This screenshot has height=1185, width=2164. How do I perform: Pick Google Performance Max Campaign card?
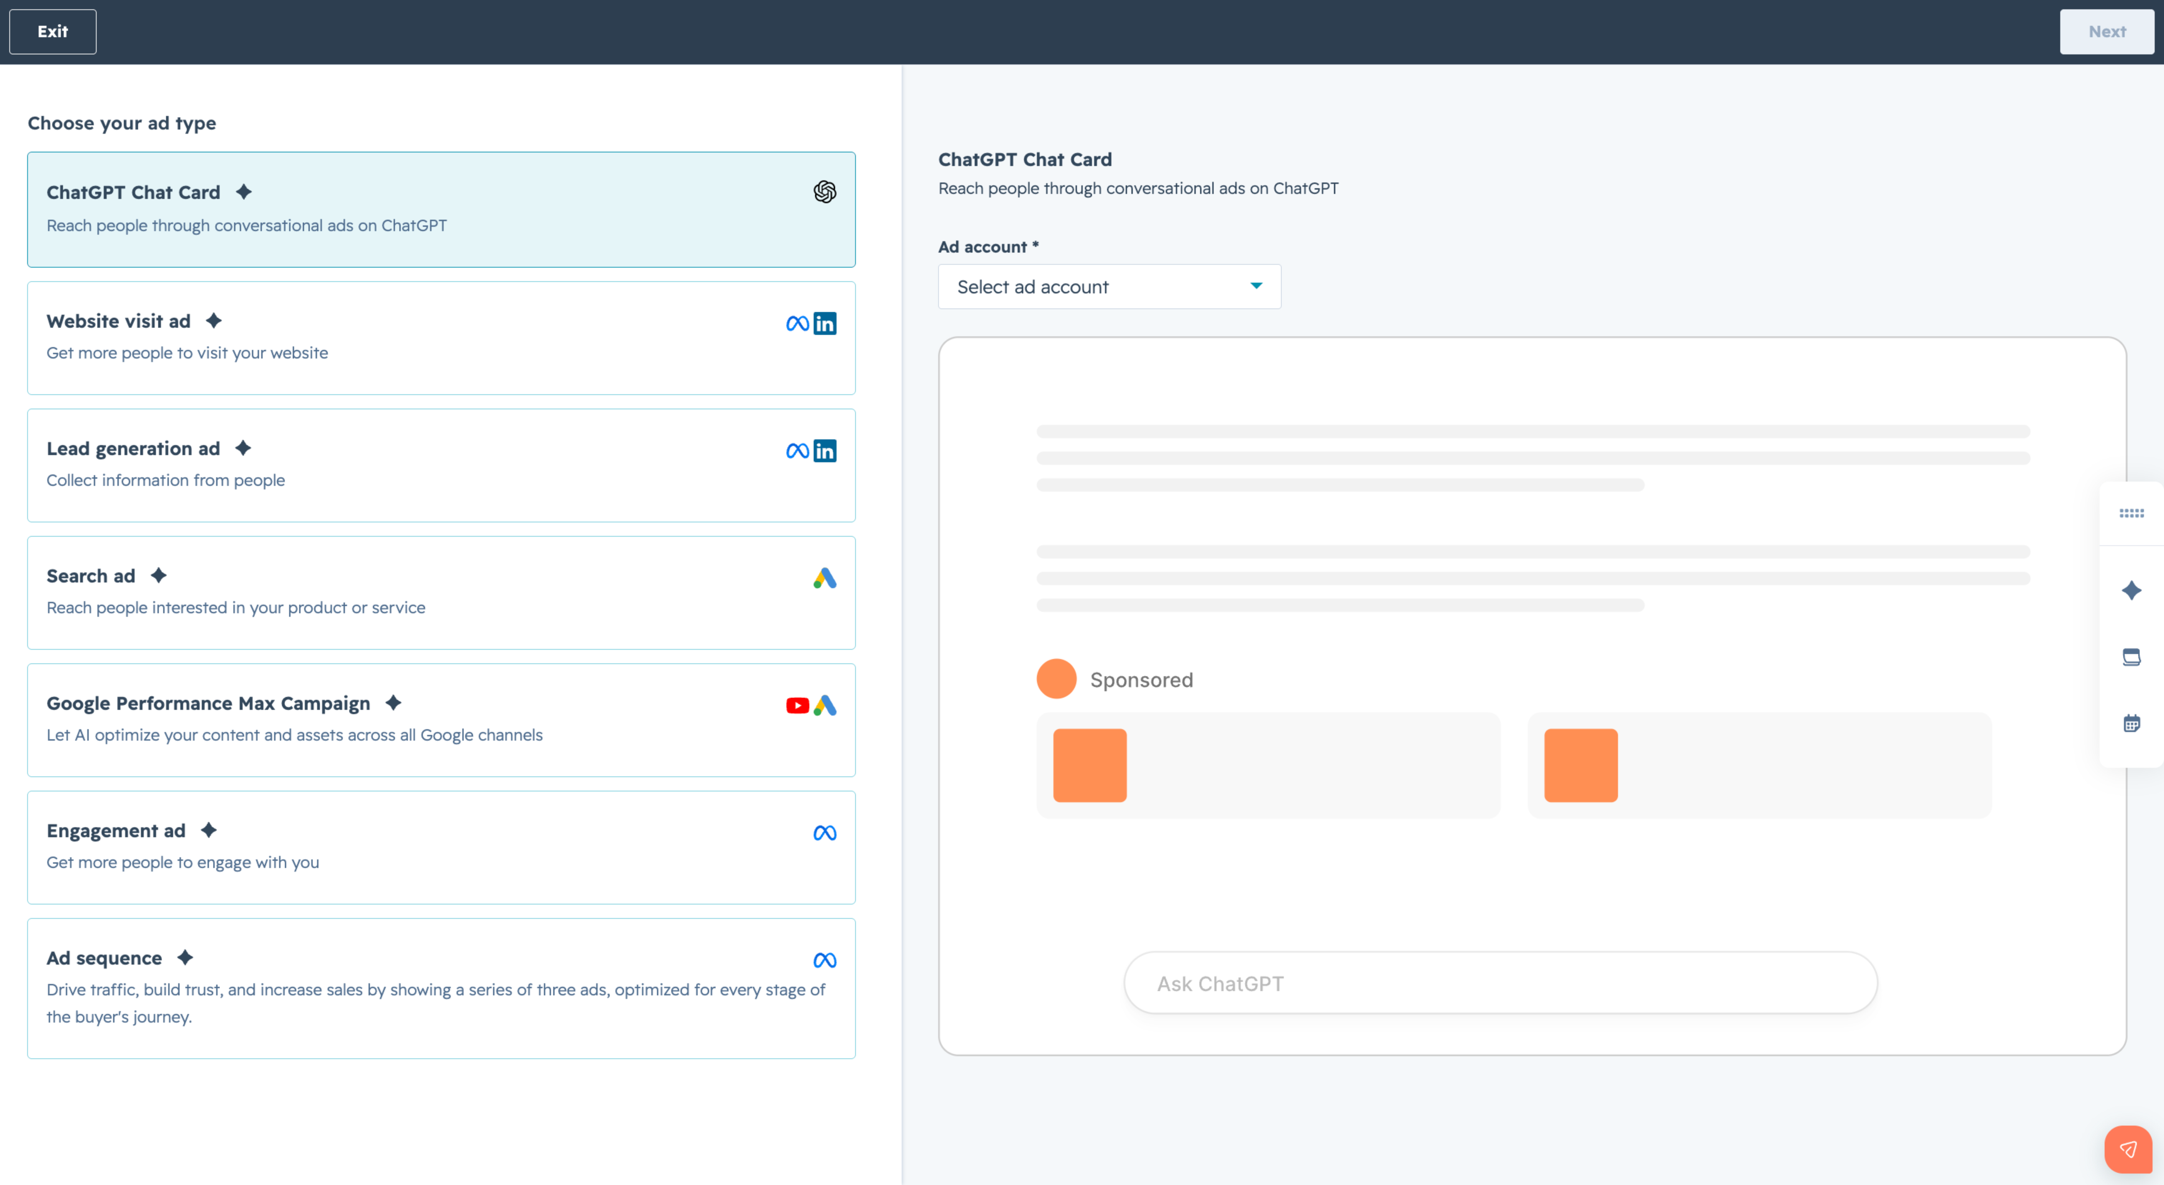441,720
